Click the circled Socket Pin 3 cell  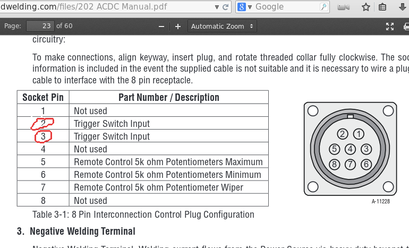coord(44,136)
